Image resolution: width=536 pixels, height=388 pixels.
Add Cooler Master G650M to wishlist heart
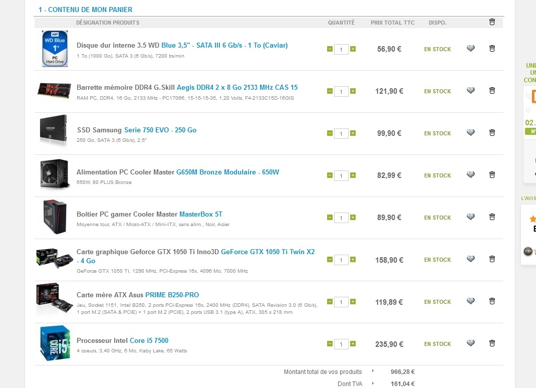click(471, 174)
